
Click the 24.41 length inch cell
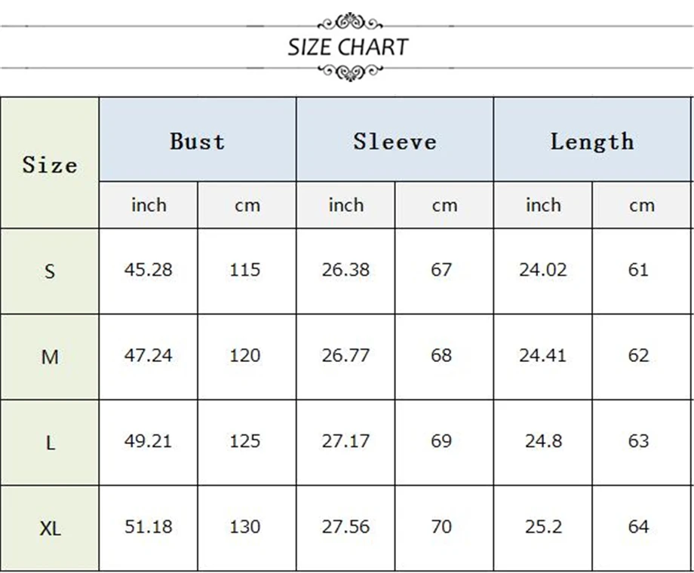(542, 356)
